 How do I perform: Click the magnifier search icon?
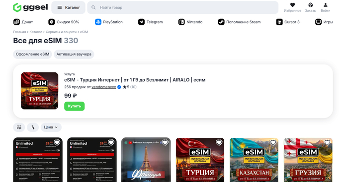[x=93, y=7]
